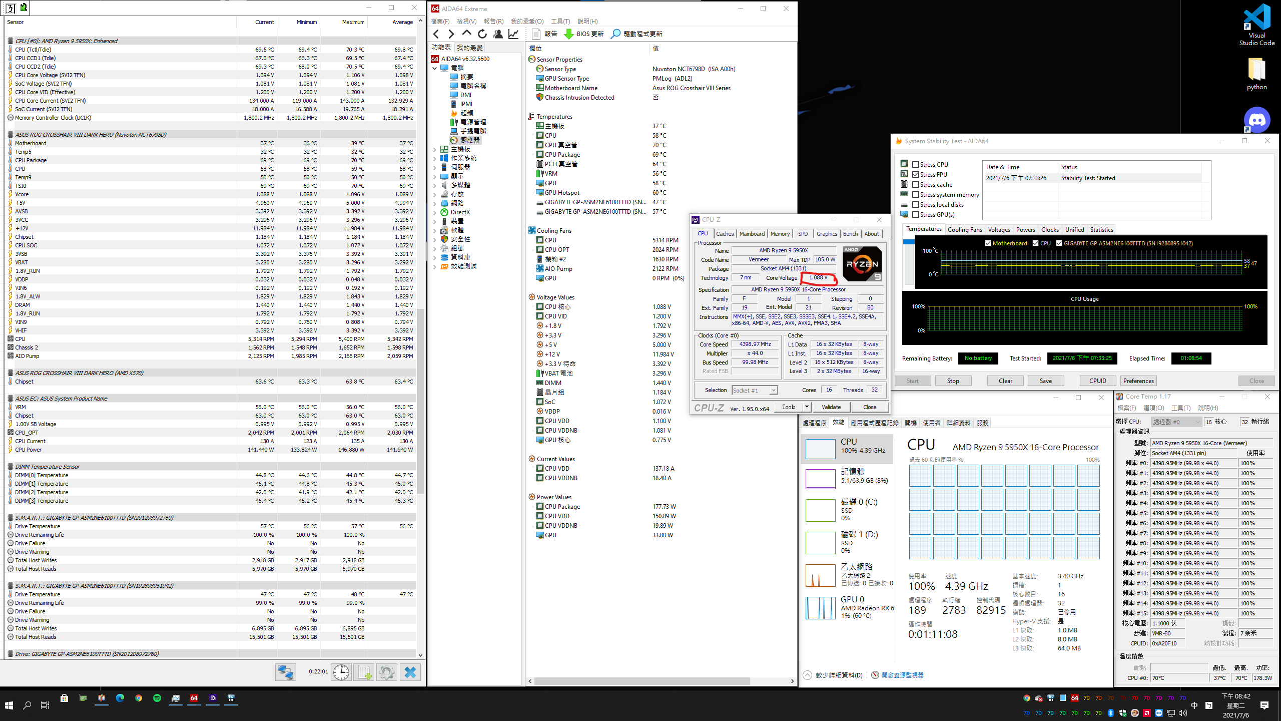Collapse 電腦 tree node in AIDA64

pyautogui.click(x=435, y=68)
